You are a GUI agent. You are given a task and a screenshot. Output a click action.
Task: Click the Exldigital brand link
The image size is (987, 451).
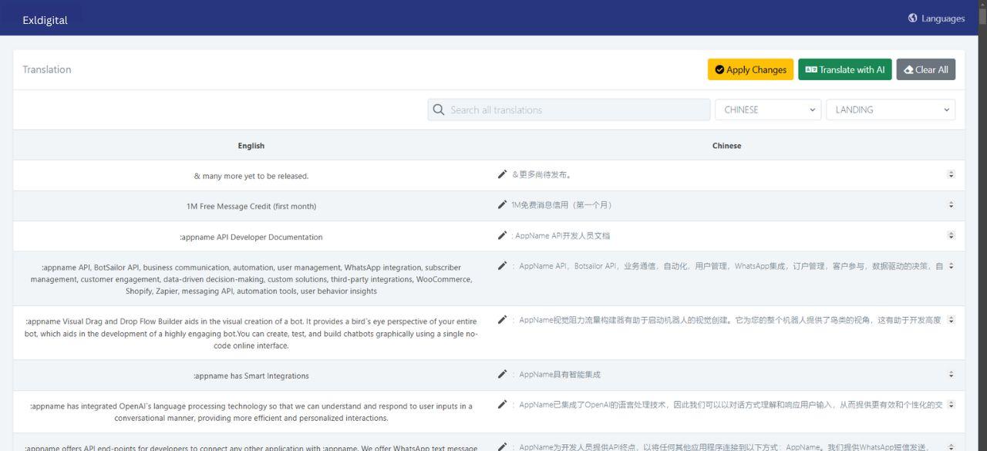click(45, 20)
